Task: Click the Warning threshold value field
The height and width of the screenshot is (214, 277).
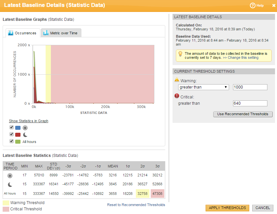Action: coord(250,87)
